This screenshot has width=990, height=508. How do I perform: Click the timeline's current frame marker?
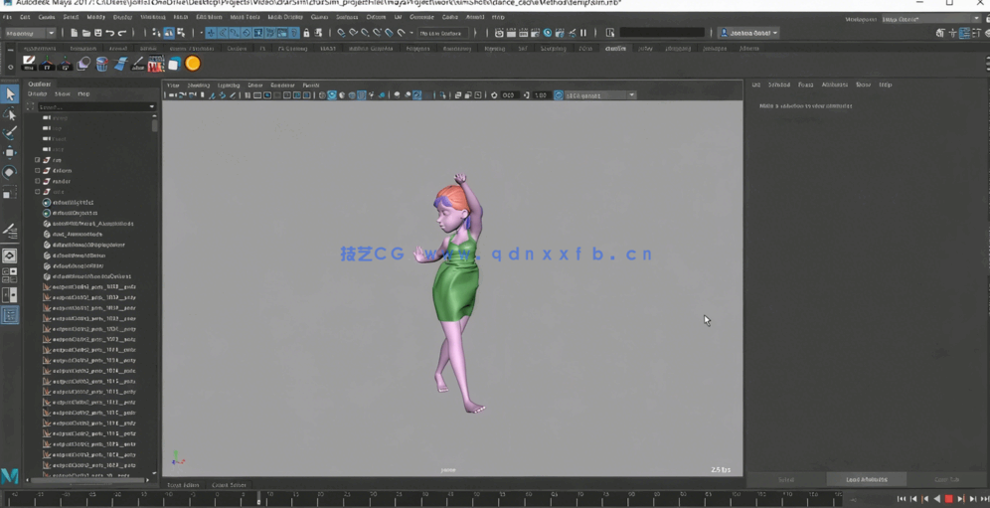click(x=259, y=498)
